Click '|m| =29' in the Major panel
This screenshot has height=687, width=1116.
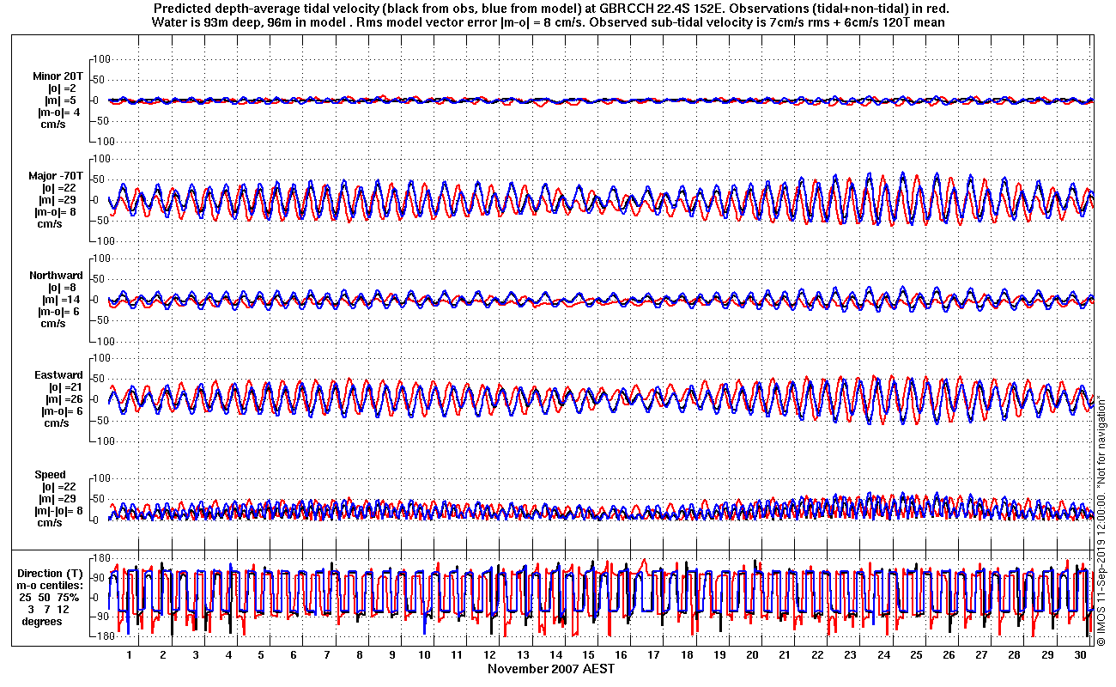click(59, 200)
